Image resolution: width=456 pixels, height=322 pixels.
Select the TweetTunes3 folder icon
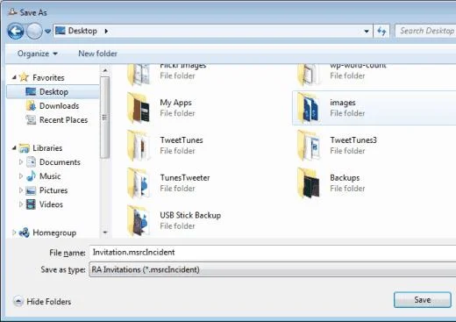pyautogui.click(x=310, y=146)
